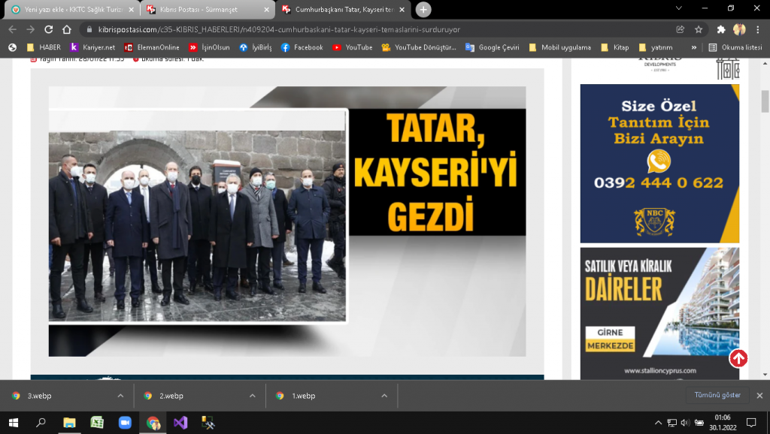
Task: Go to the browser home page
Action: (66, 29)
